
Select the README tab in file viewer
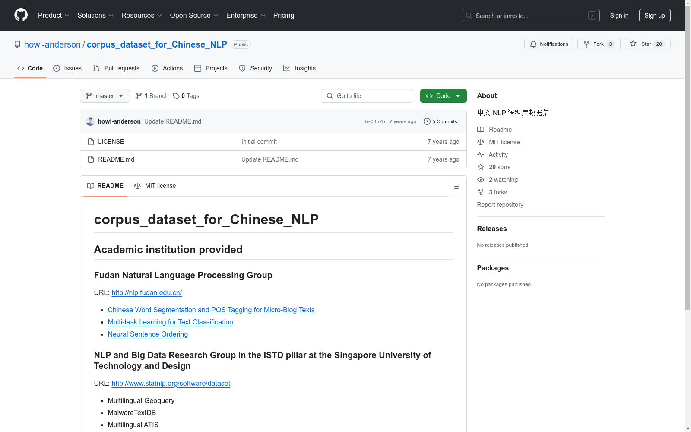point(105,186)
